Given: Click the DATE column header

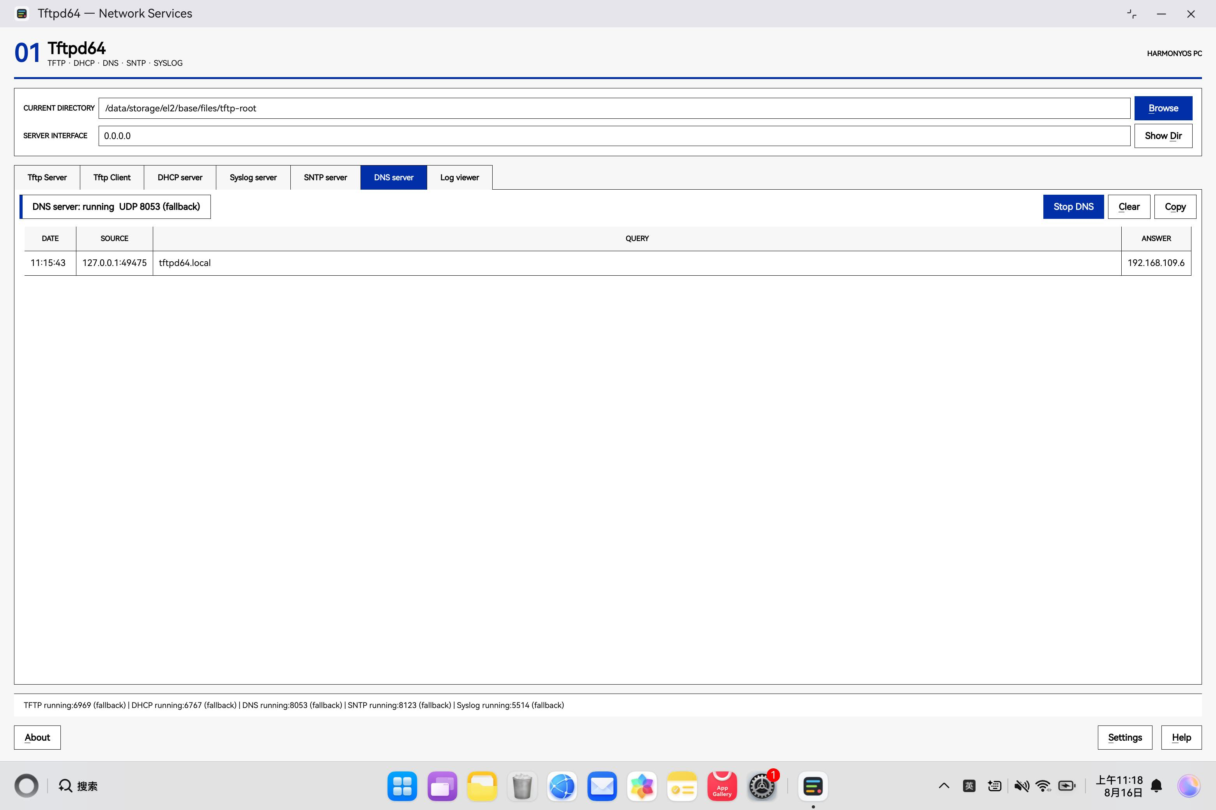Looking at the screenshot, I should pyautogui.click(x=50, y=239).
